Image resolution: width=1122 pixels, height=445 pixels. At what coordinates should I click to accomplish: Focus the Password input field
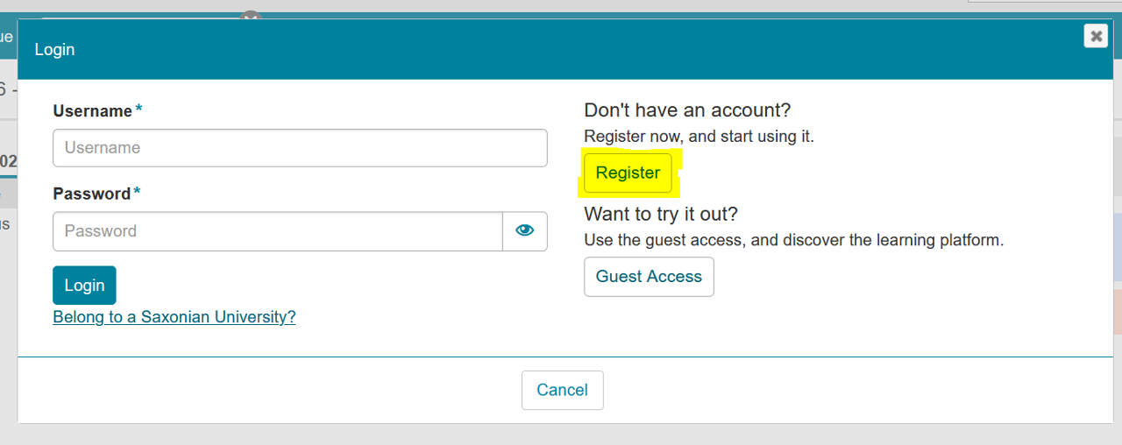(x=277, y=231)
